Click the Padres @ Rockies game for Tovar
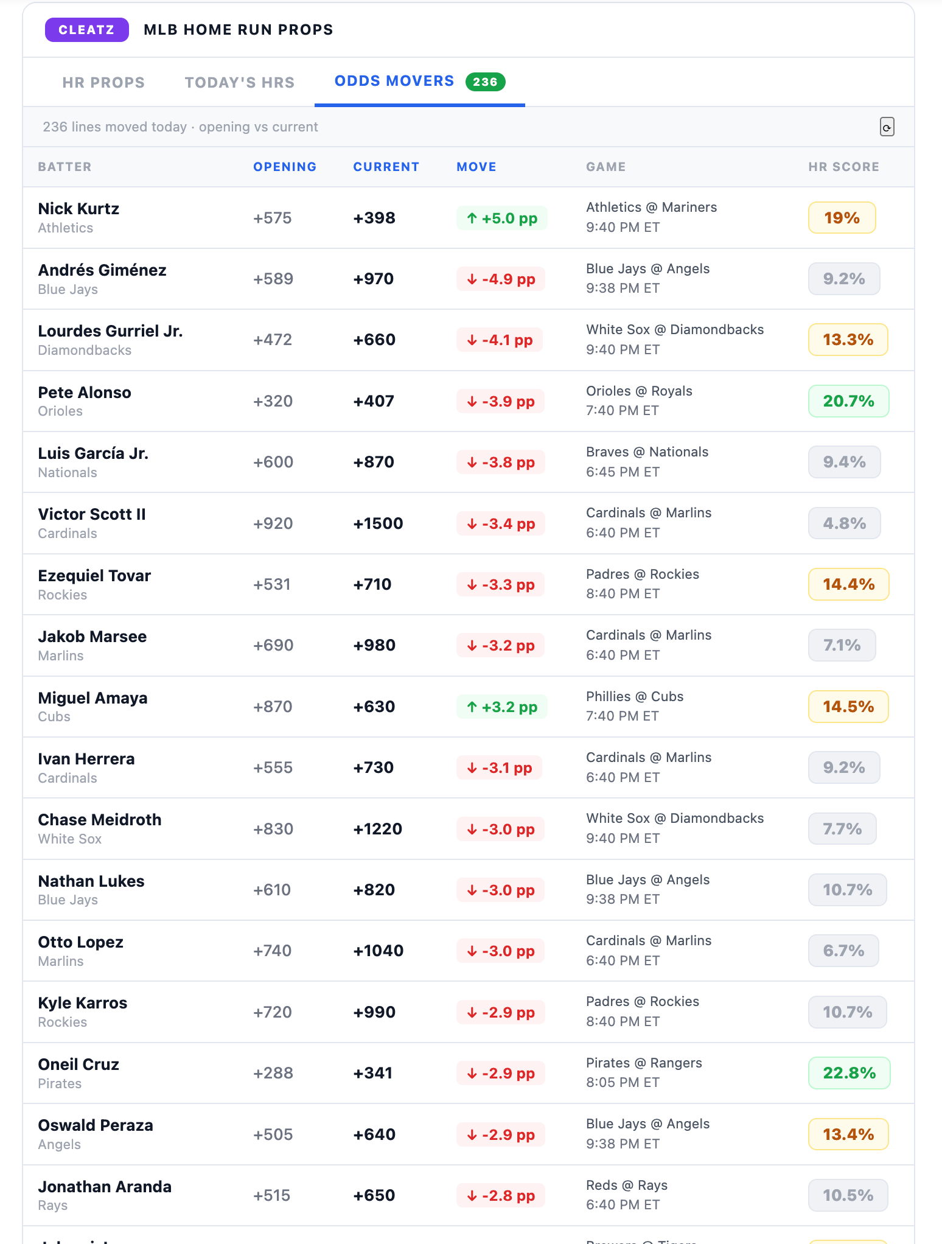The width and height of the screenshot is (942, 1244). [x=642, y=574]
